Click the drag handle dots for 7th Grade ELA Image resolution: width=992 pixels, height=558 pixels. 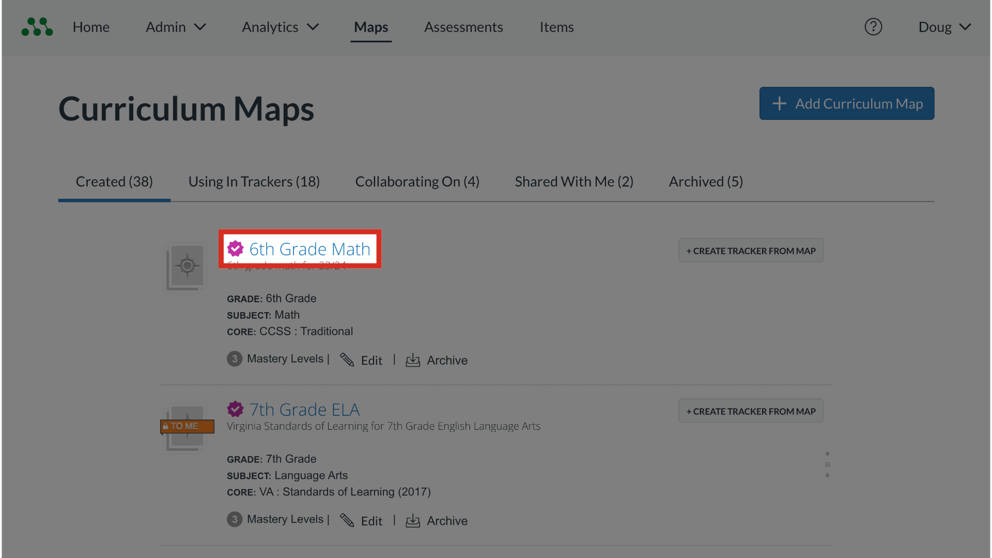tap(827, 464)
